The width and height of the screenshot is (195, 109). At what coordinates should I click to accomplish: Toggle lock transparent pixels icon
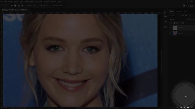174,23
